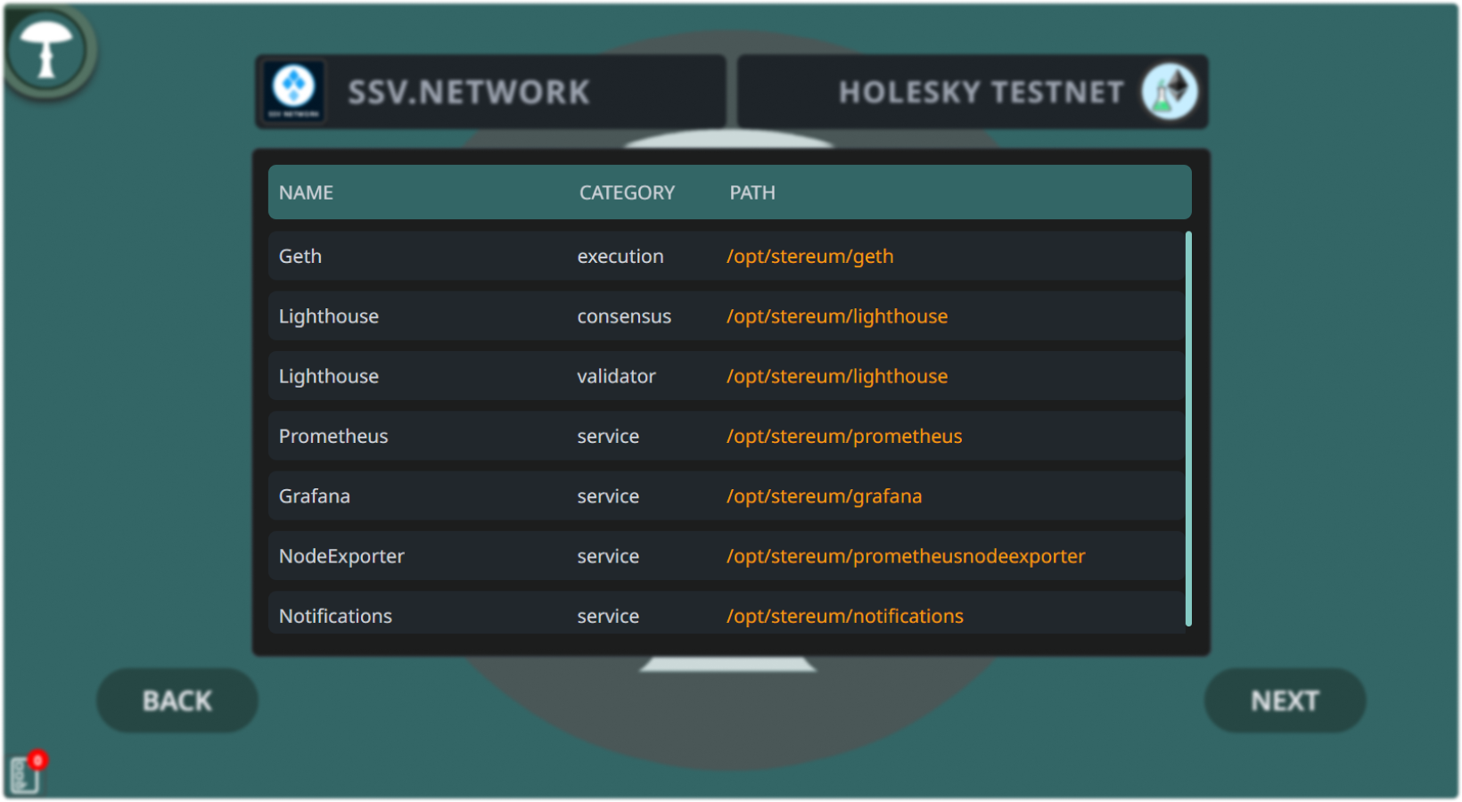Select the Prometheus row name
Screen dimensions: 1462x802
[333, 436]
